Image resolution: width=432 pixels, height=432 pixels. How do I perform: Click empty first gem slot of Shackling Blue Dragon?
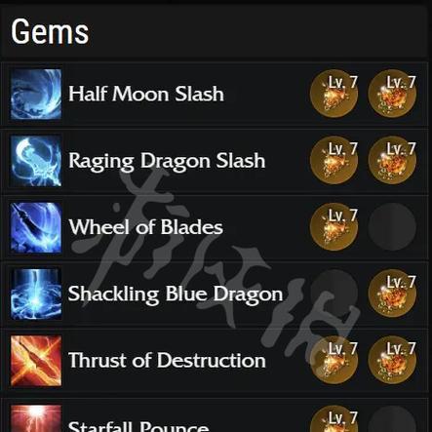[x=334, y=294]
